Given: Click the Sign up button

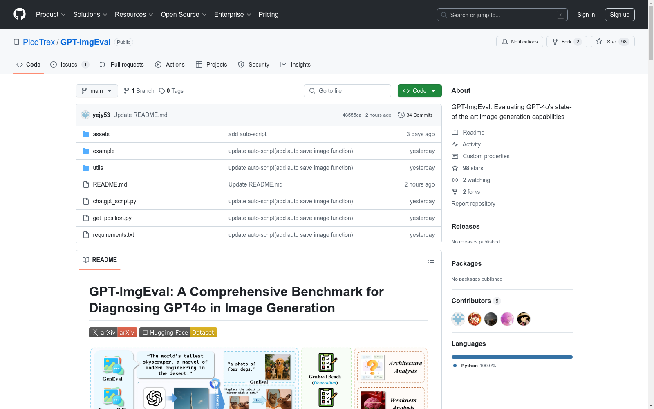Looking at the screenshot, I should click(620, 15).
